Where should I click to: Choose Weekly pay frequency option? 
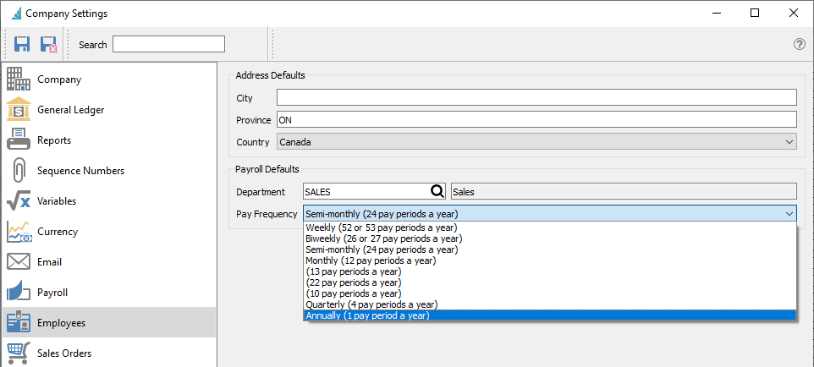point(381,227)
